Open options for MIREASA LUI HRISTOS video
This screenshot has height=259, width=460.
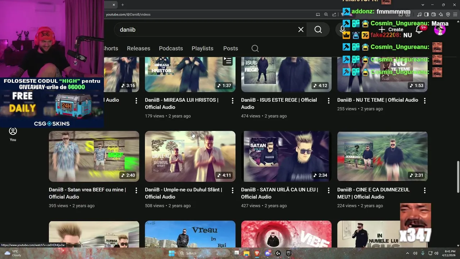[232, 101]
